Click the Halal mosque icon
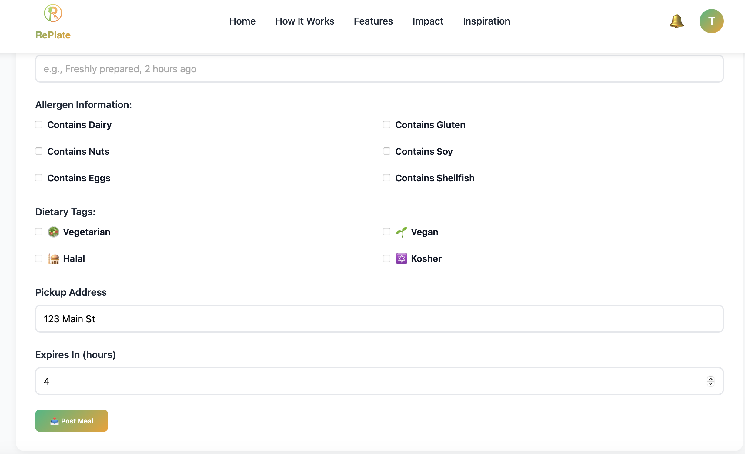745x454 pixels. pyautogui.click(x=54, y=258)
